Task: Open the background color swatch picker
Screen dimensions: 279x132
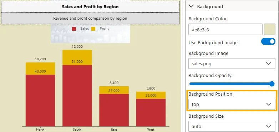Action: (270, 29)
